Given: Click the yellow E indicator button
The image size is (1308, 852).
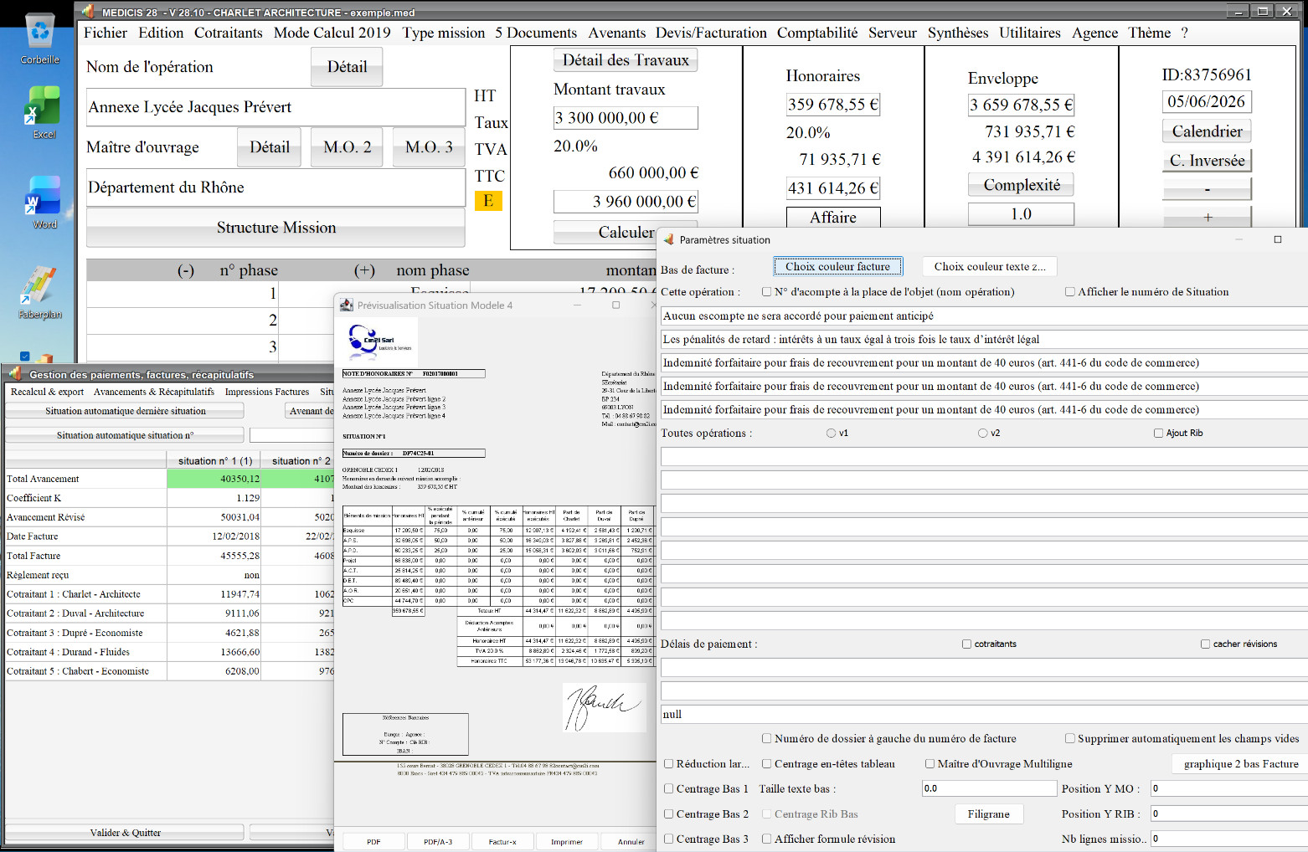Looking at the screenshot, I should click(x=488, y=201).
